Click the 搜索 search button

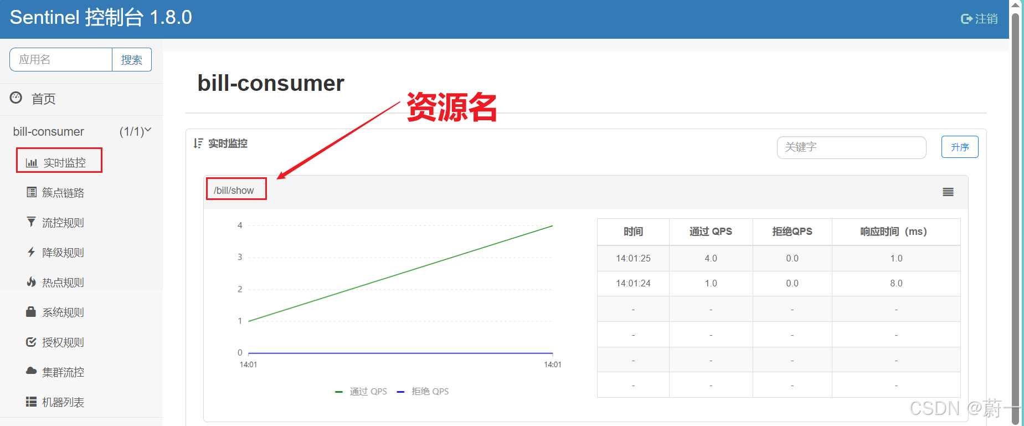(x=132, y=59)
